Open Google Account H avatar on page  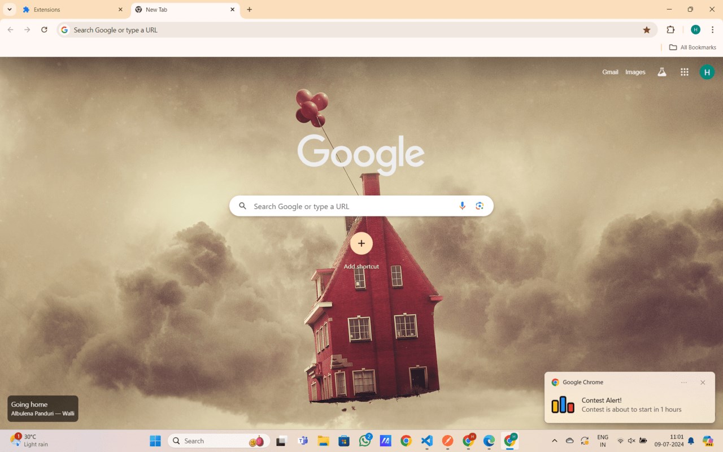pos(707,72)
